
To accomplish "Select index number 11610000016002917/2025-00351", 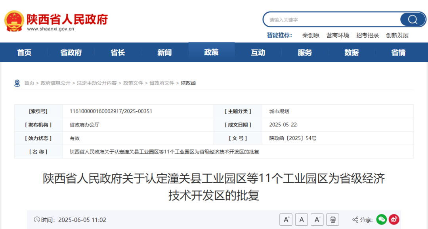I will (x=111, y=111).
